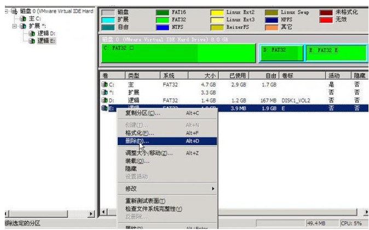The width and height of the screenshot is (369, 230).
Task: Click logical E: icon in tree
Action: (32, 41)
